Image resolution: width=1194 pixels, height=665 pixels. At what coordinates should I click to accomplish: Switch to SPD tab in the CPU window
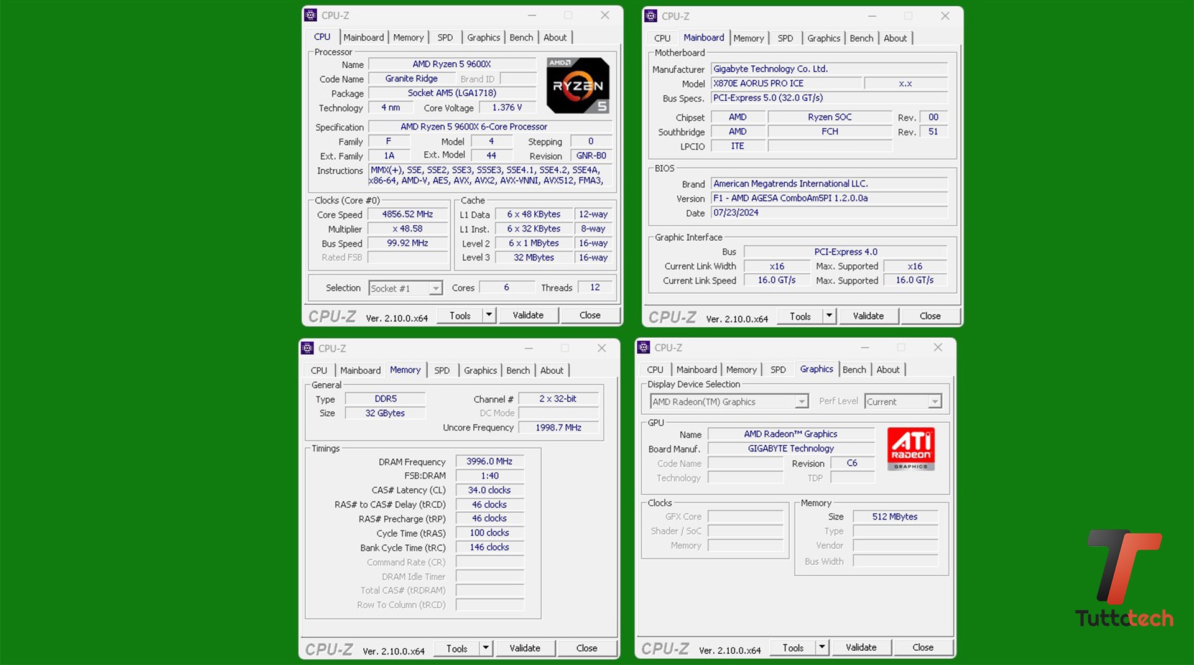445,37
